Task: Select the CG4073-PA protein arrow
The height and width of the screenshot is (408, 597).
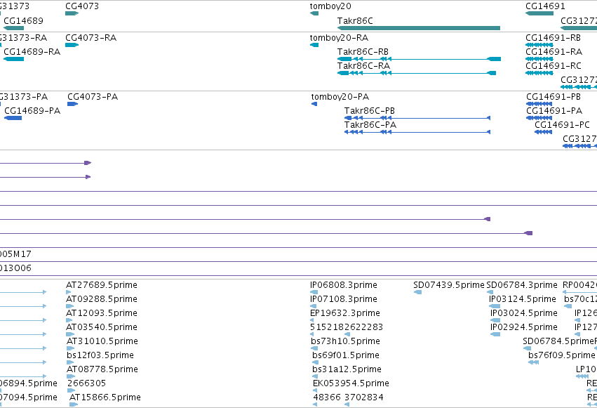Action: pyautogui.click(x=73, y=104)
